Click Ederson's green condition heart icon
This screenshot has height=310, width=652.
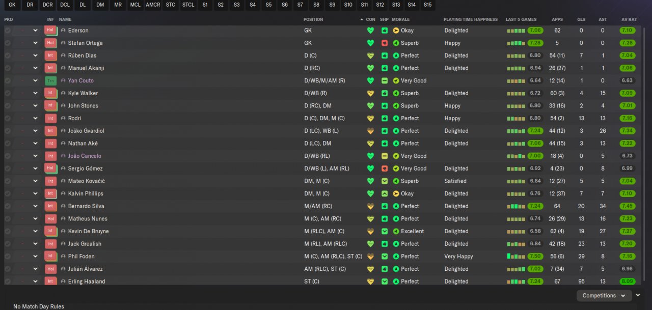point(370,31)
